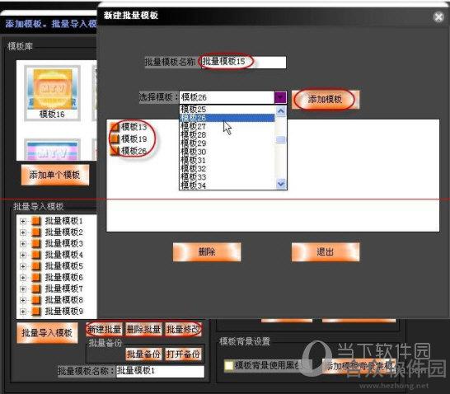Toggle 模板背景使用黑色 checkbox
Screen dimensions: 450x394
(229, 366)
